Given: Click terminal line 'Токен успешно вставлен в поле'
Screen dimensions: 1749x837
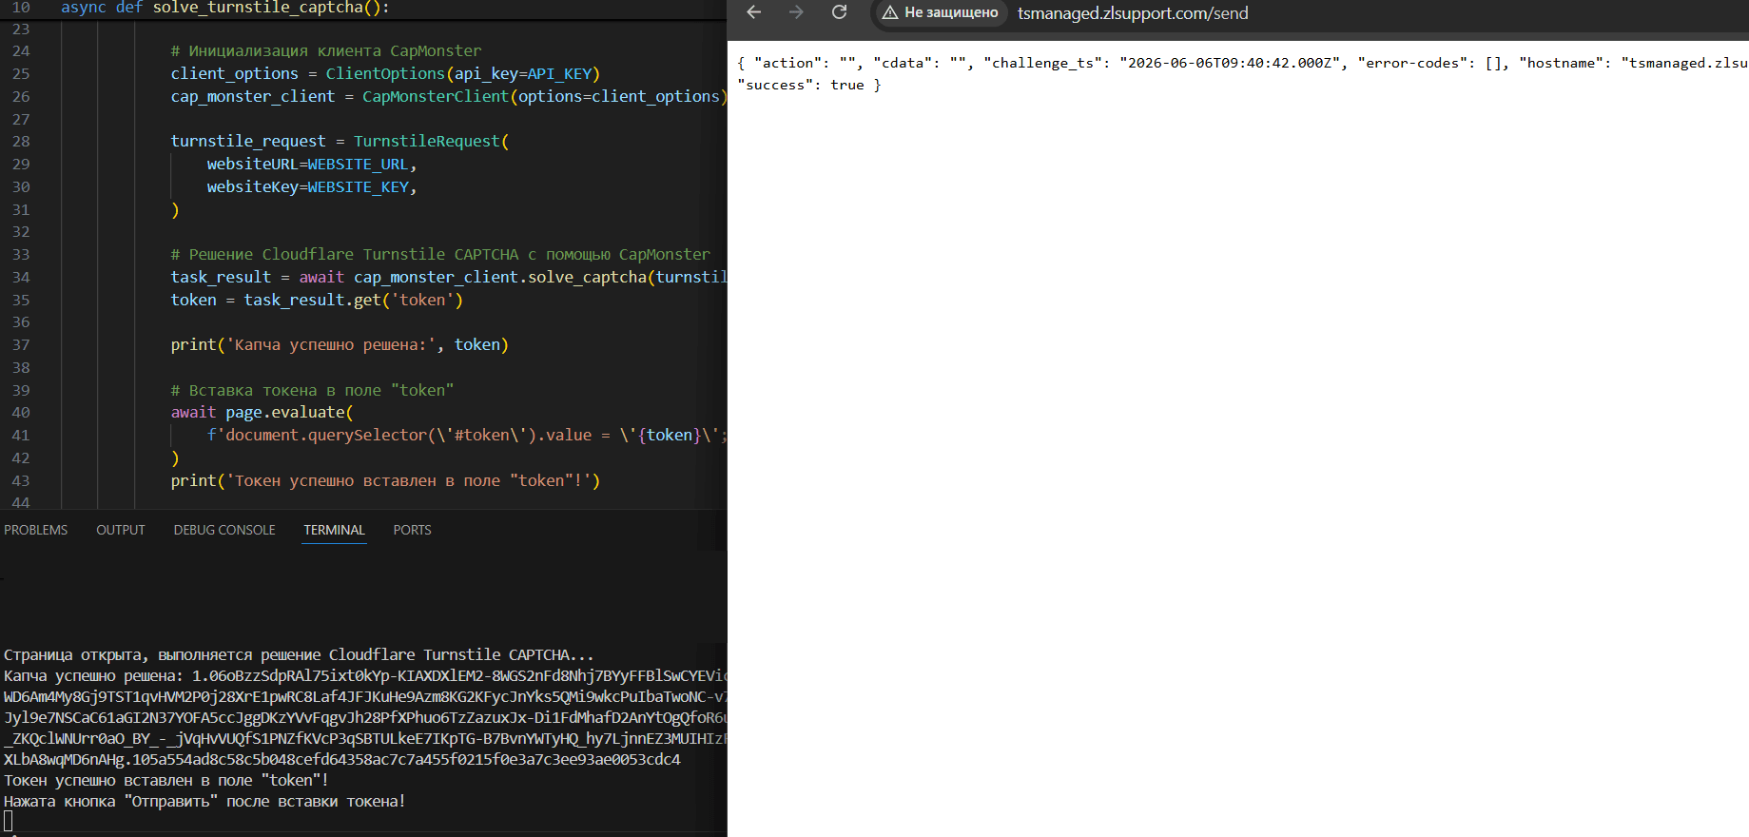Looking at the screenshot, I should (166, 780).
